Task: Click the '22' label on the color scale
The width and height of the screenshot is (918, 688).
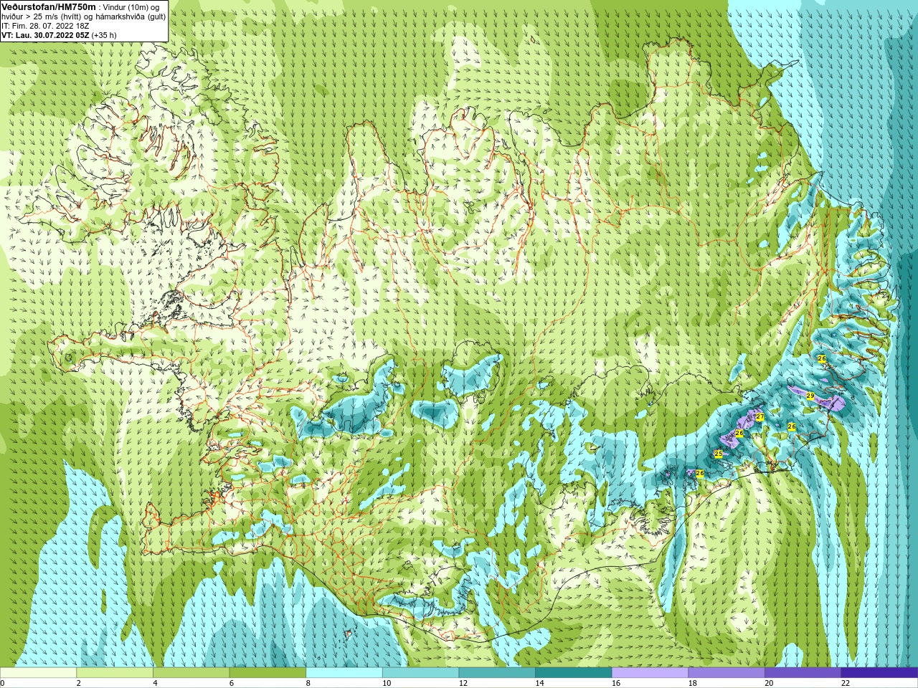Action: tap(846, 683)
